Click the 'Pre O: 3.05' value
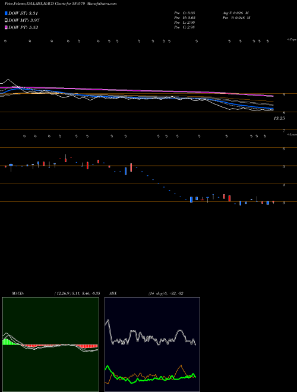 [185, 12]
